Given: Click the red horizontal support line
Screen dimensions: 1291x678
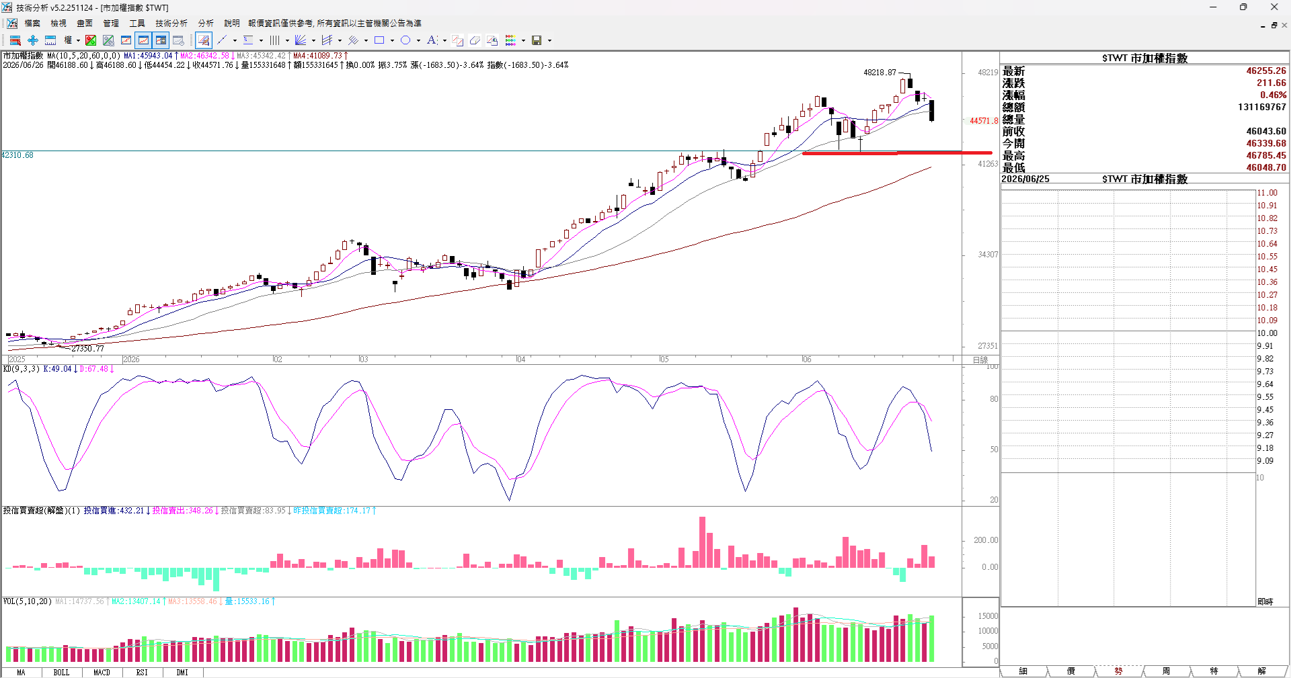Looking at the screenshot, I should click(x=897, y=153).
